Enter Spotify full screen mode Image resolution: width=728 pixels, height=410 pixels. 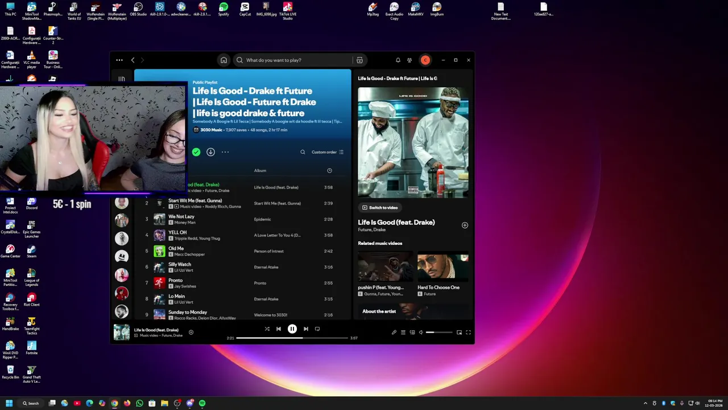[468, 332]
